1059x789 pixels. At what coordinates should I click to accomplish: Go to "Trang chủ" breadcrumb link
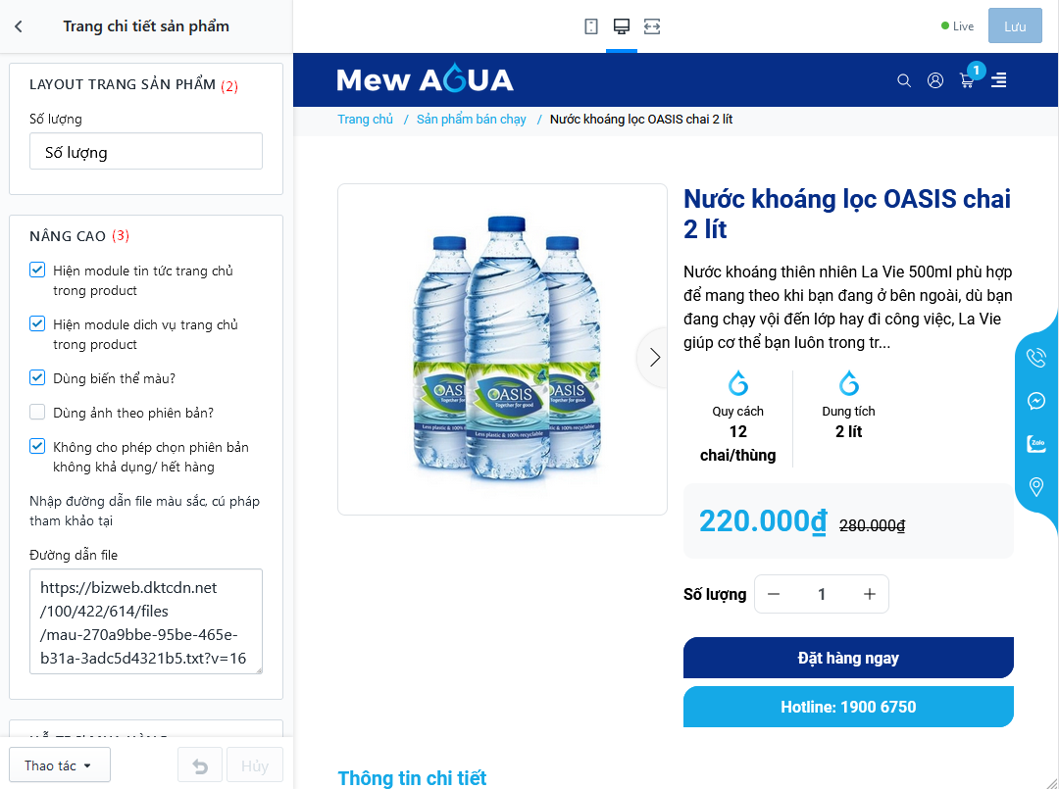point(366,120)
